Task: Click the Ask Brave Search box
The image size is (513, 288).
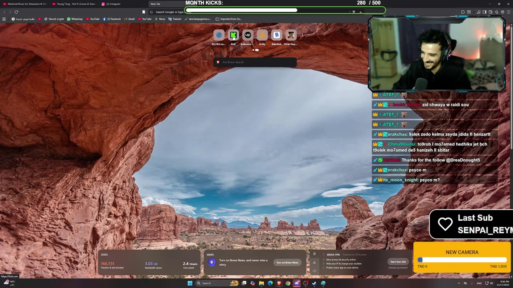Action: (255, 62)
